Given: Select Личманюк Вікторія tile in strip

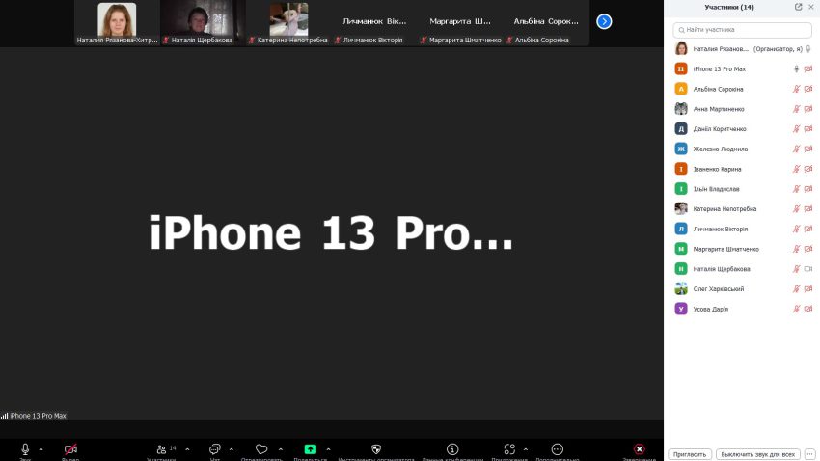Looking at the screenshot, I should click(374, 23).
